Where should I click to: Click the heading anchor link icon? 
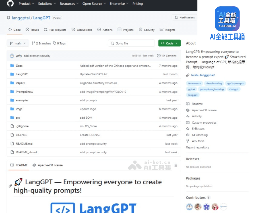coord(10,186)
